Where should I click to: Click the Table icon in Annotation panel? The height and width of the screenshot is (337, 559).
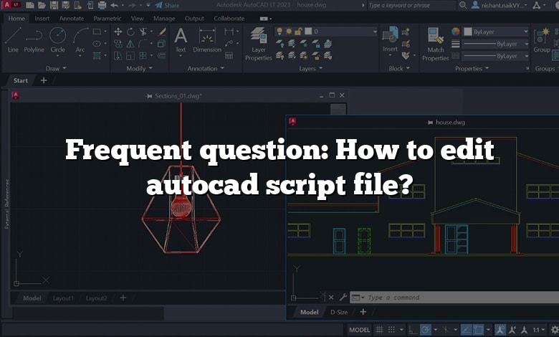click(229, 55)
